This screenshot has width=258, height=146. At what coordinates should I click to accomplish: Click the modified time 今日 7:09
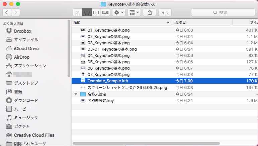point(184,81)
